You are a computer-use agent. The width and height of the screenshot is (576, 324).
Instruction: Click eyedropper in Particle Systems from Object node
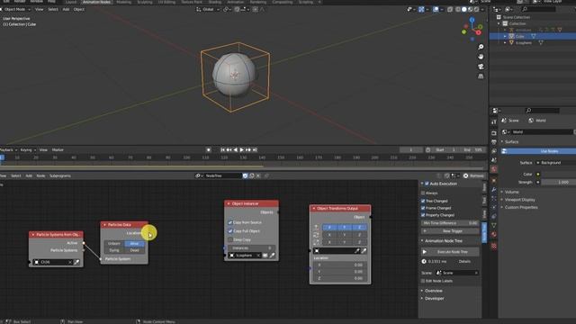tap(76, 262)
